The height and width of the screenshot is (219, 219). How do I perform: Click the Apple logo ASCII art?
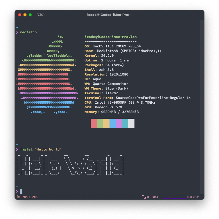(x=47, y=74)
